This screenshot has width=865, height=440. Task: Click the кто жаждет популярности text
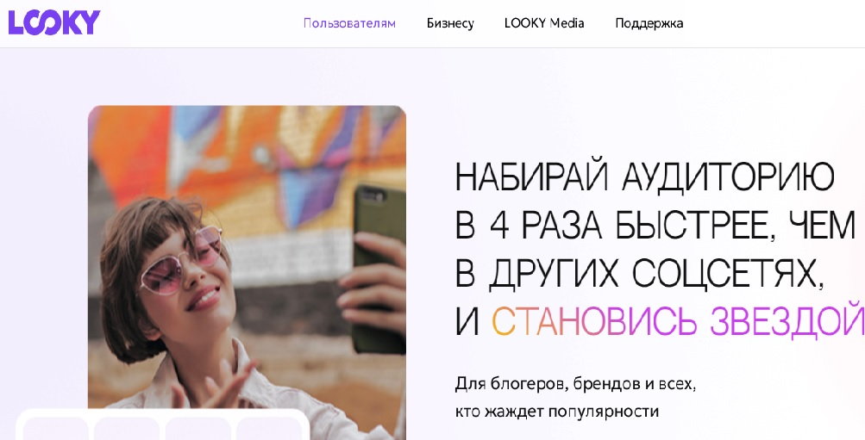557,412
